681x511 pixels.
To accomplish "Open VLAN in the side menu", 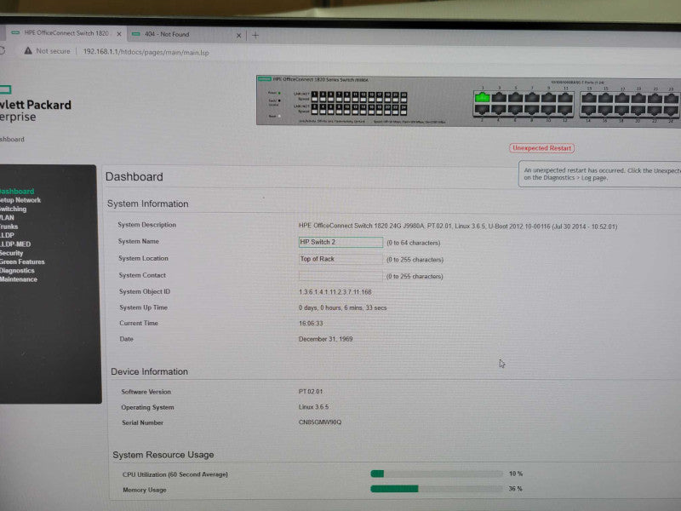I will (x=7, y=218).
